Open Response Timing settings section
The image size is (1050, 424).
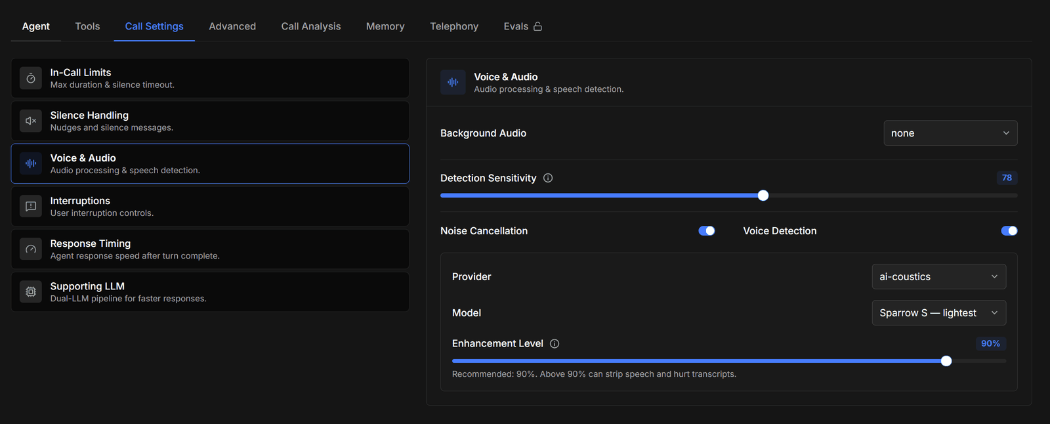tap(210, 249)
